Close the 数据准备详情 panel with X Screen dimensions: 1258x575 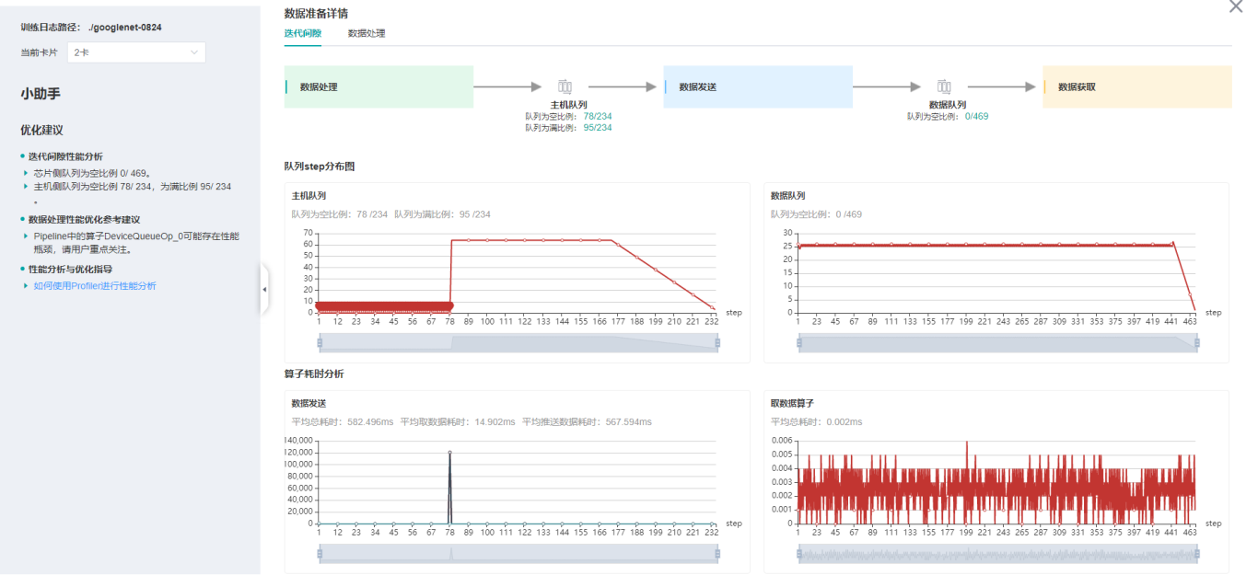click(1236, 6)
